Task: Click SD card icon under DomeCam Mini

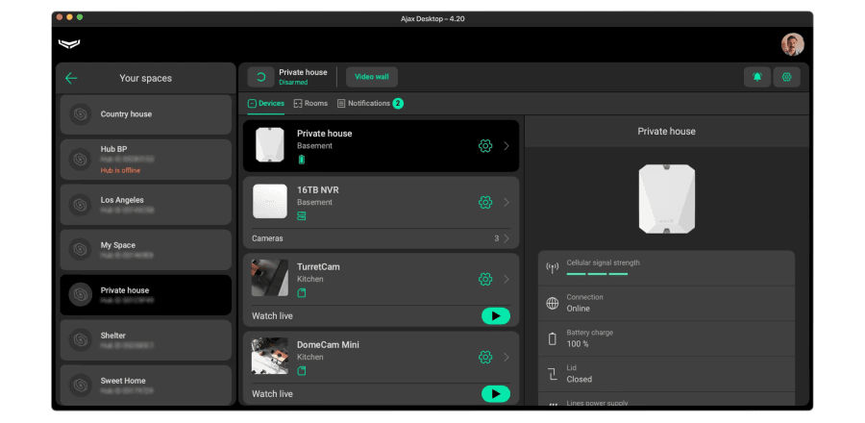Action: point(301,371)
